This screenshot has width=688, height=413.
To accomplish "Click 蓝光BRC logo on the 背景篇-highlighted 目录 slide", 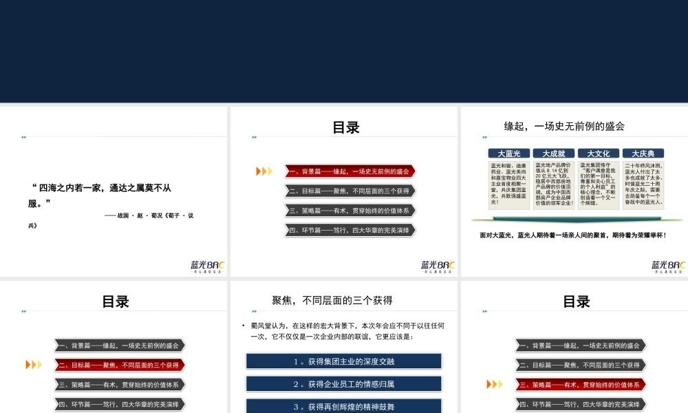I will [x=438, y=266].
